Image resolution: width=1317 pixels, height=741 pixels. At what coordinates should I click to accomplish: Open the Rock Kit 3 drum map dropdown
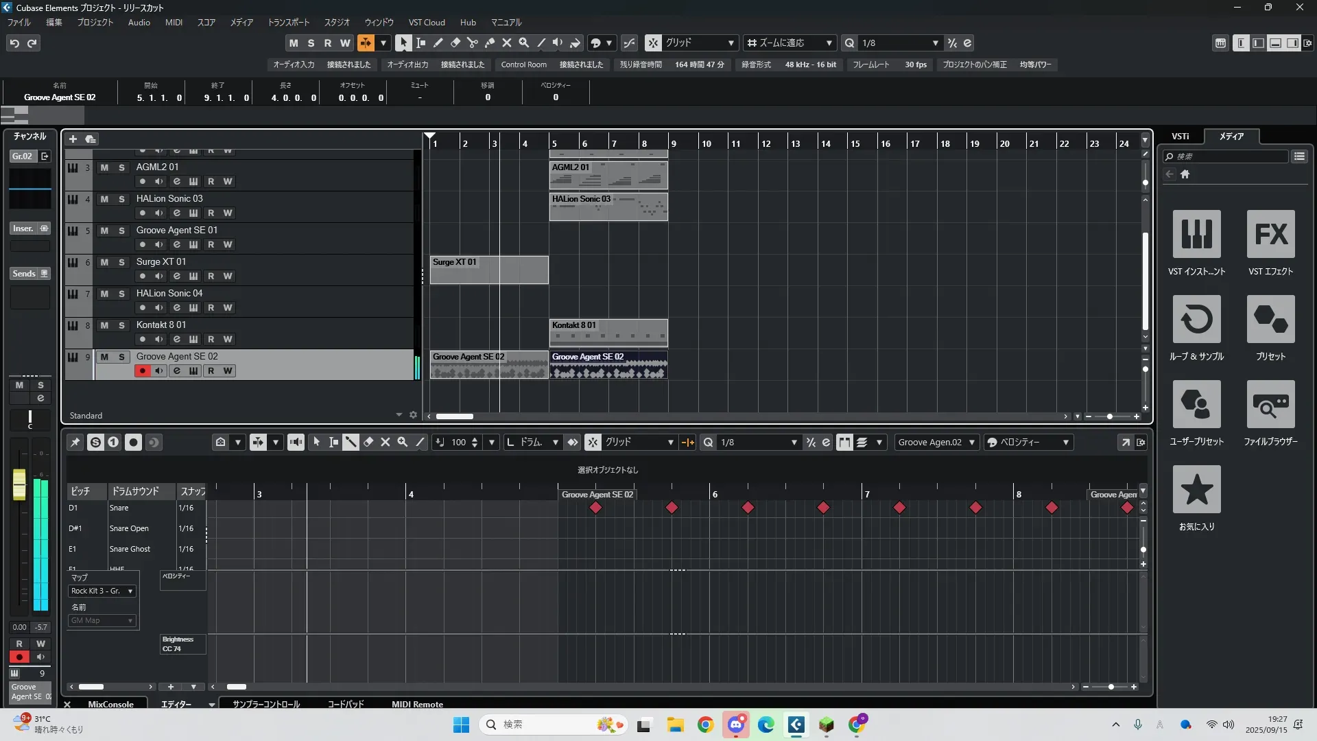click(x=102, y=591)
